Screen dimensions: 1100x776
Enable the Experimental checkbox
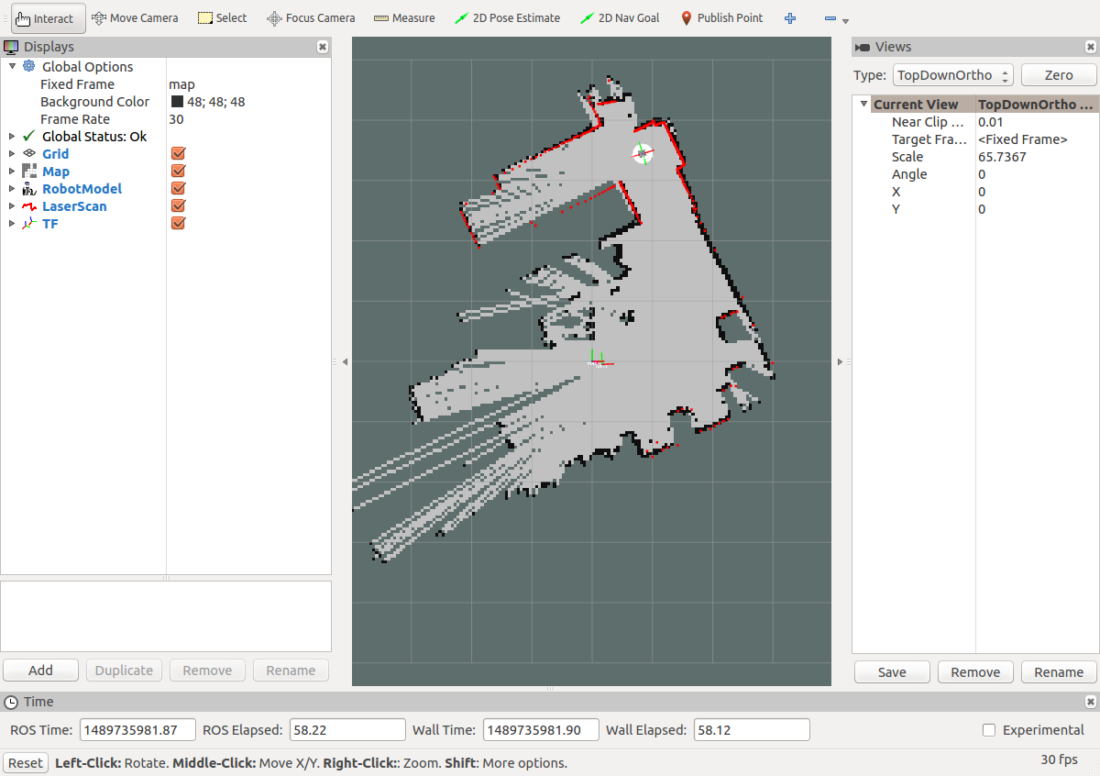[989, 730]
